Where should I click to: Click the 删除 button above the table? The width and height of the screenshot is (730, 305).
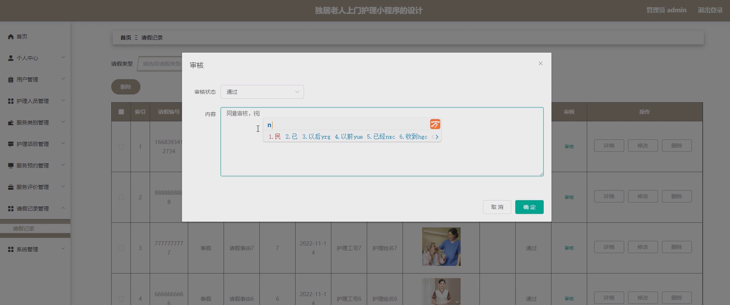pyautogui.click(x=126, y=87)
